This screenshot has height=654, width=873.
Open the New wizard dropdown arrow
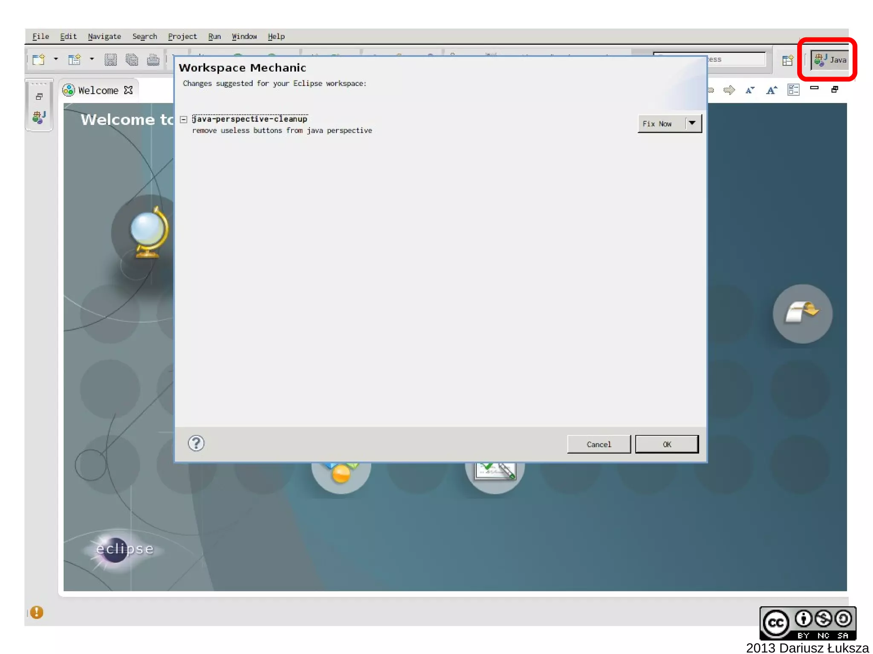coord(56,60)
